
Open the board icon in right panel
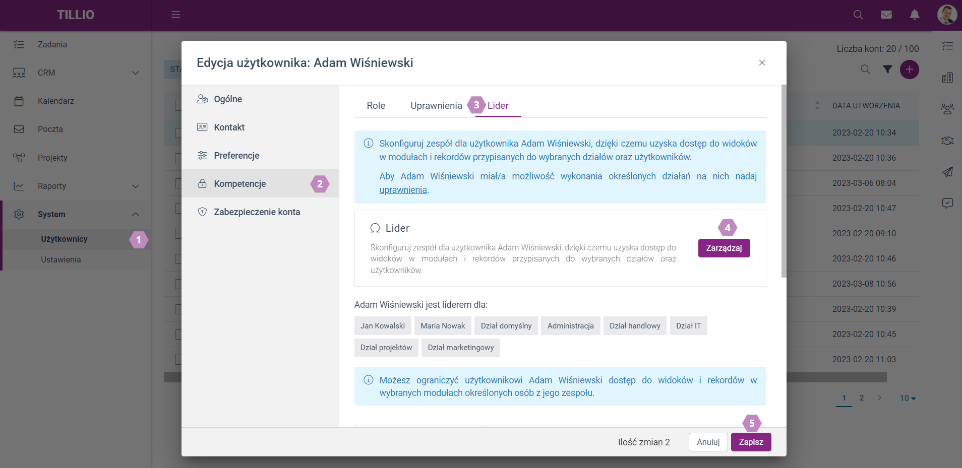(947, 78)
